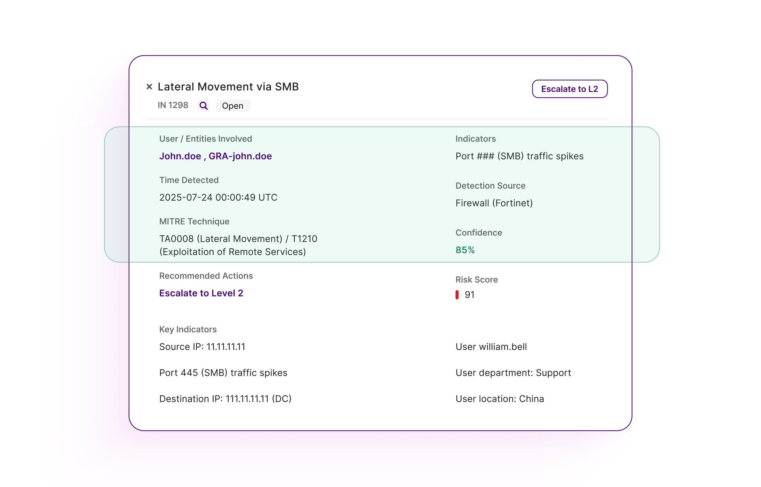Select the timestamp 2025-07-24 00:00:49 UTC

coord(218,197)
